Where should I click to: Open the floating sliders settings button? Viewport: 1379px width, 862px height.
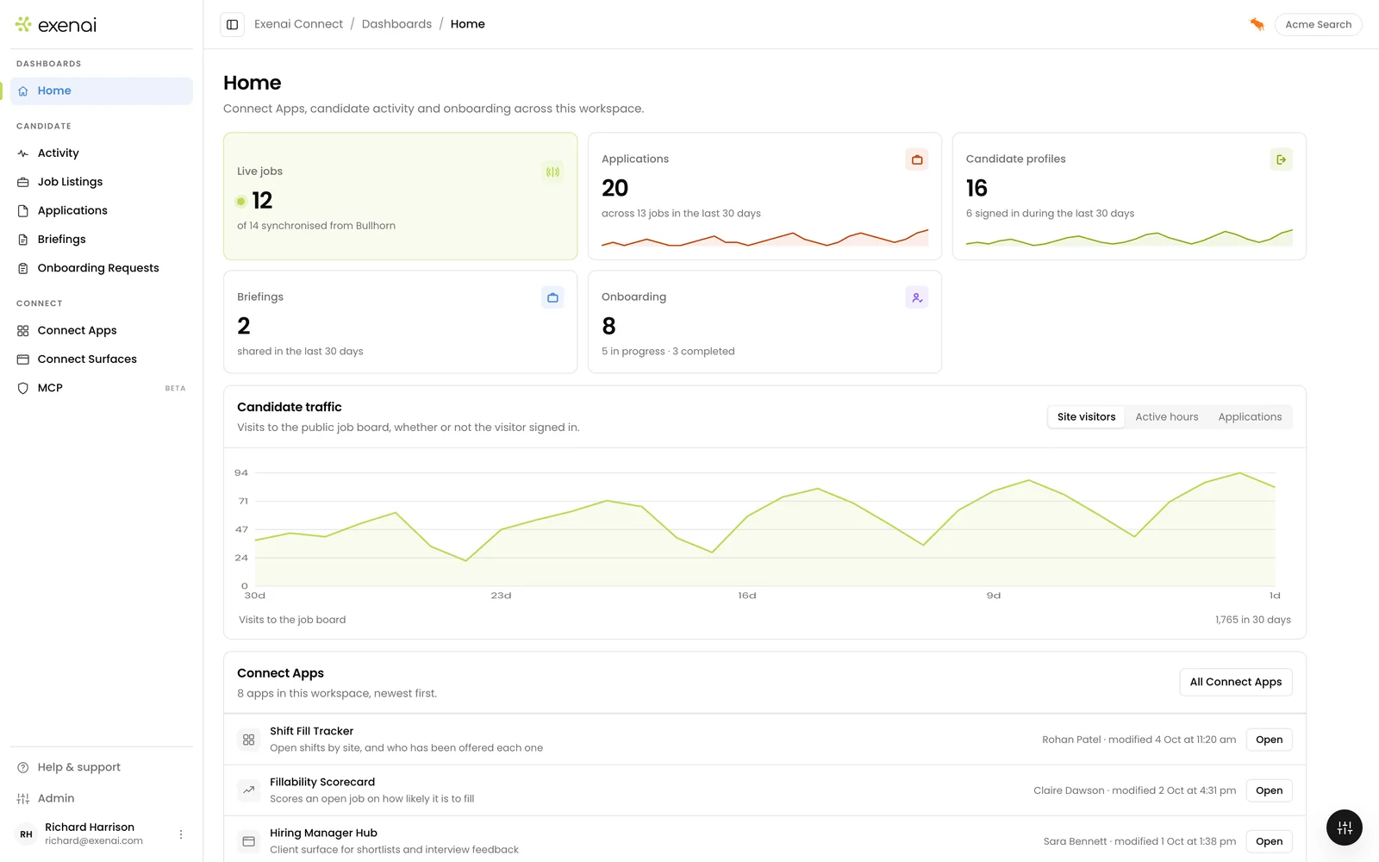[x=1344, y=828]
